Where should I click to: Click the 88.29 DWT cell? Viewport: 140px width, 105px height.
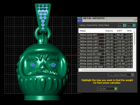[121, 35]
